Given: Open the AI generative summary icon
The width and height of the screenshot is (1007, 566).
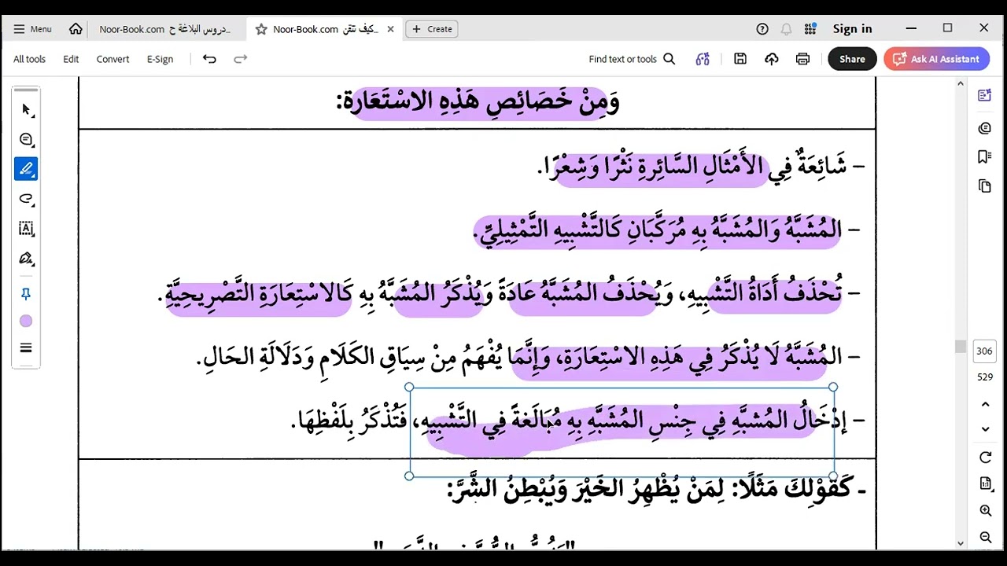Looking at the screenshot, I should (703, 59).
